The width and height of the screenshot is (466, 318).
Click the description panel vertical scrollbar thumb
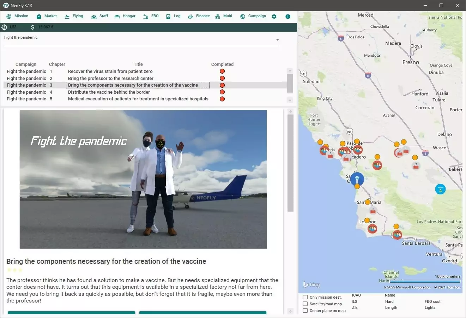[x=290, y=163]
